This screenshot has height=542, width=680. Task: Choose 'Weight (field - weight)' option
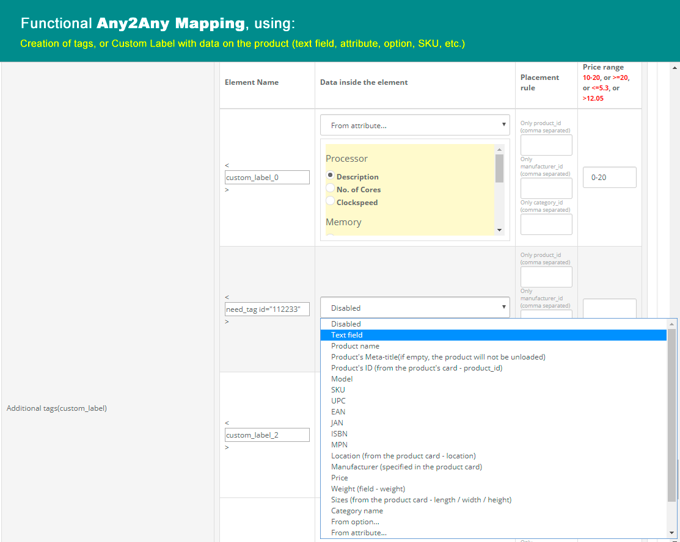494,489
